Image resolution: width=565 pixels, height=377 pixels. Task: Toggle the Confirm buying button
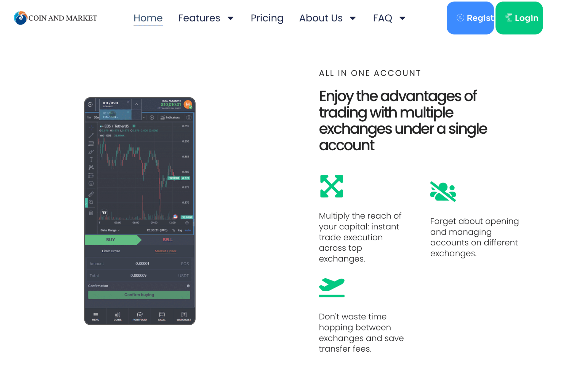pyautogui.click(x=139, y=294)
